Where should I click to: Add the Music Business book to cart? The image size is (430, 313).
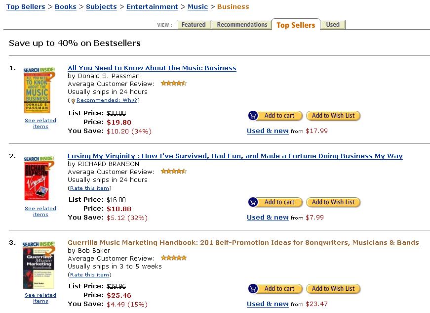pos(274,116)
